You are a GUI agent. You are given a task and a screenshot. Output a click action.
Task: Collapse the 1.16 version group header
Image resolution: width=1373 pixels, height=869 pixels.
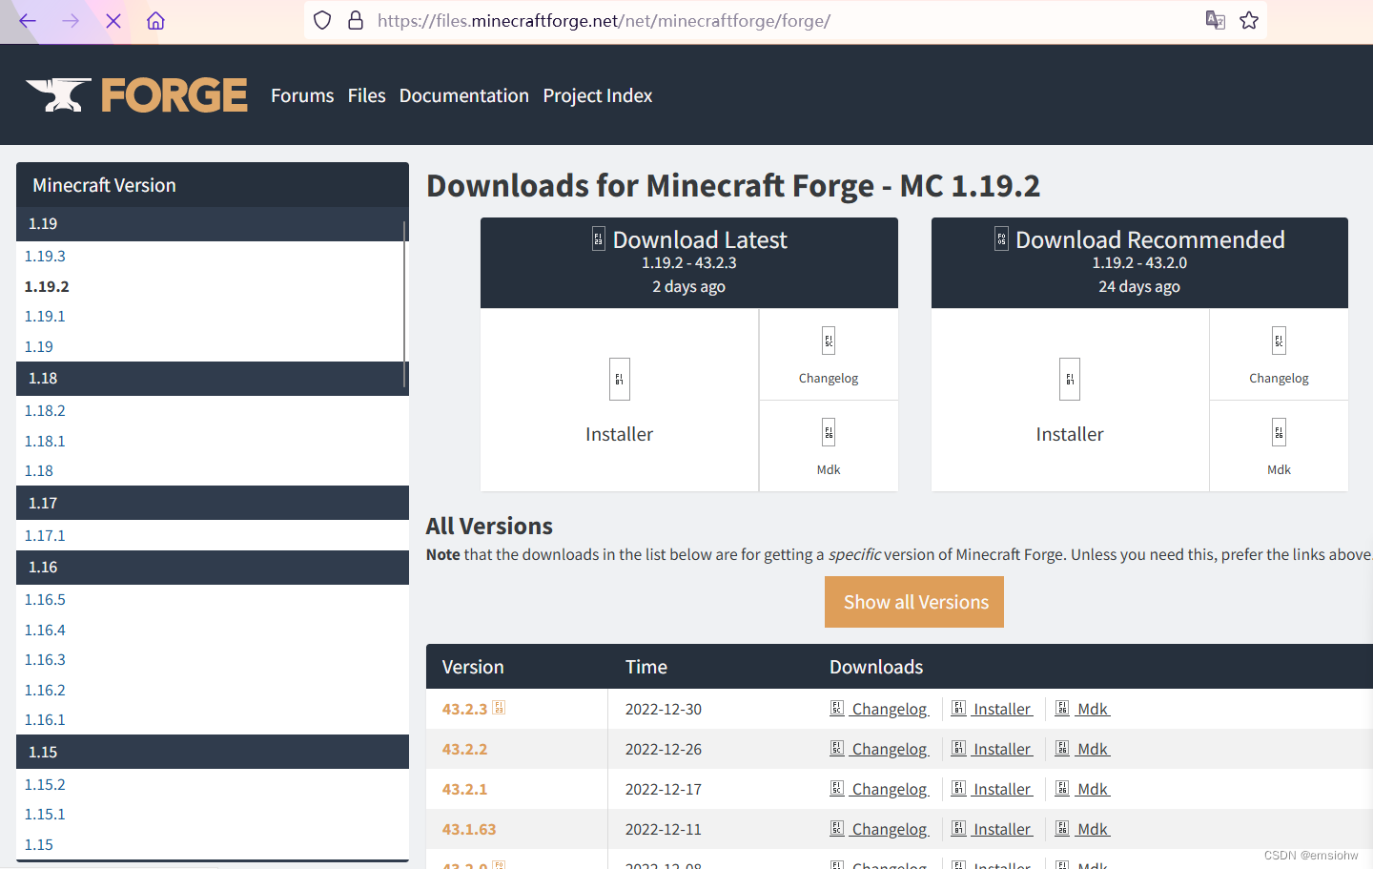point(213,568)
